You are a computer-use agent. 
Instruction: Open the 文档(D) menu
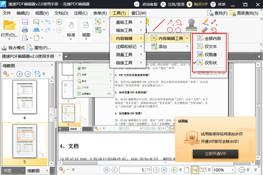(61, 13)
